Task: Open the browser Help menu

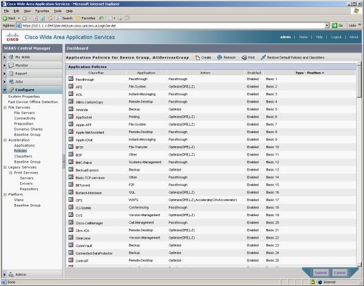Action: 69,11
